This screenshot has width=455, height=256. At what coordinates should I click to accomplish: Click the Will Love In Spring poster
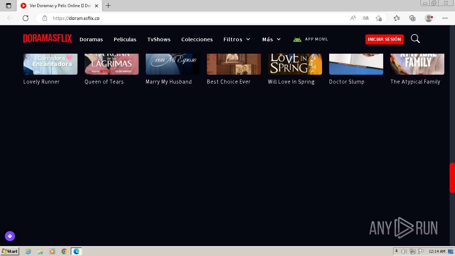coord(295,64)
